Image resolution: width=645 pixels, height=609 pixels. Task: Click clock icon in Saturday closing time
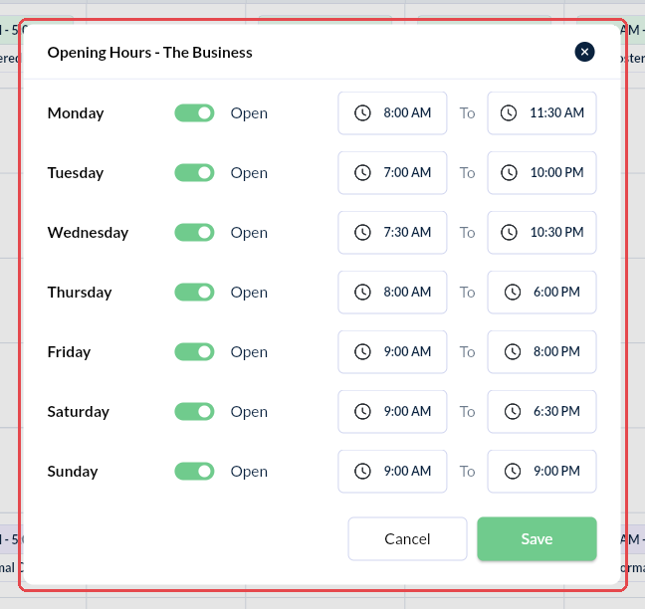(x=513, y=411)
